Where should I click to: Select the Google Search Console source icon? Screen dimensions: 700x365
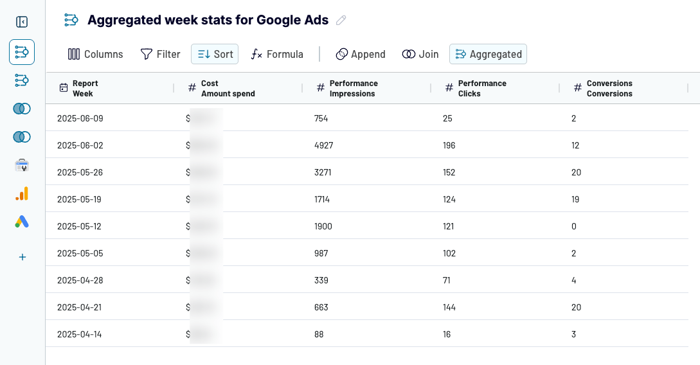pyautogui.click(x=22, y=166)
